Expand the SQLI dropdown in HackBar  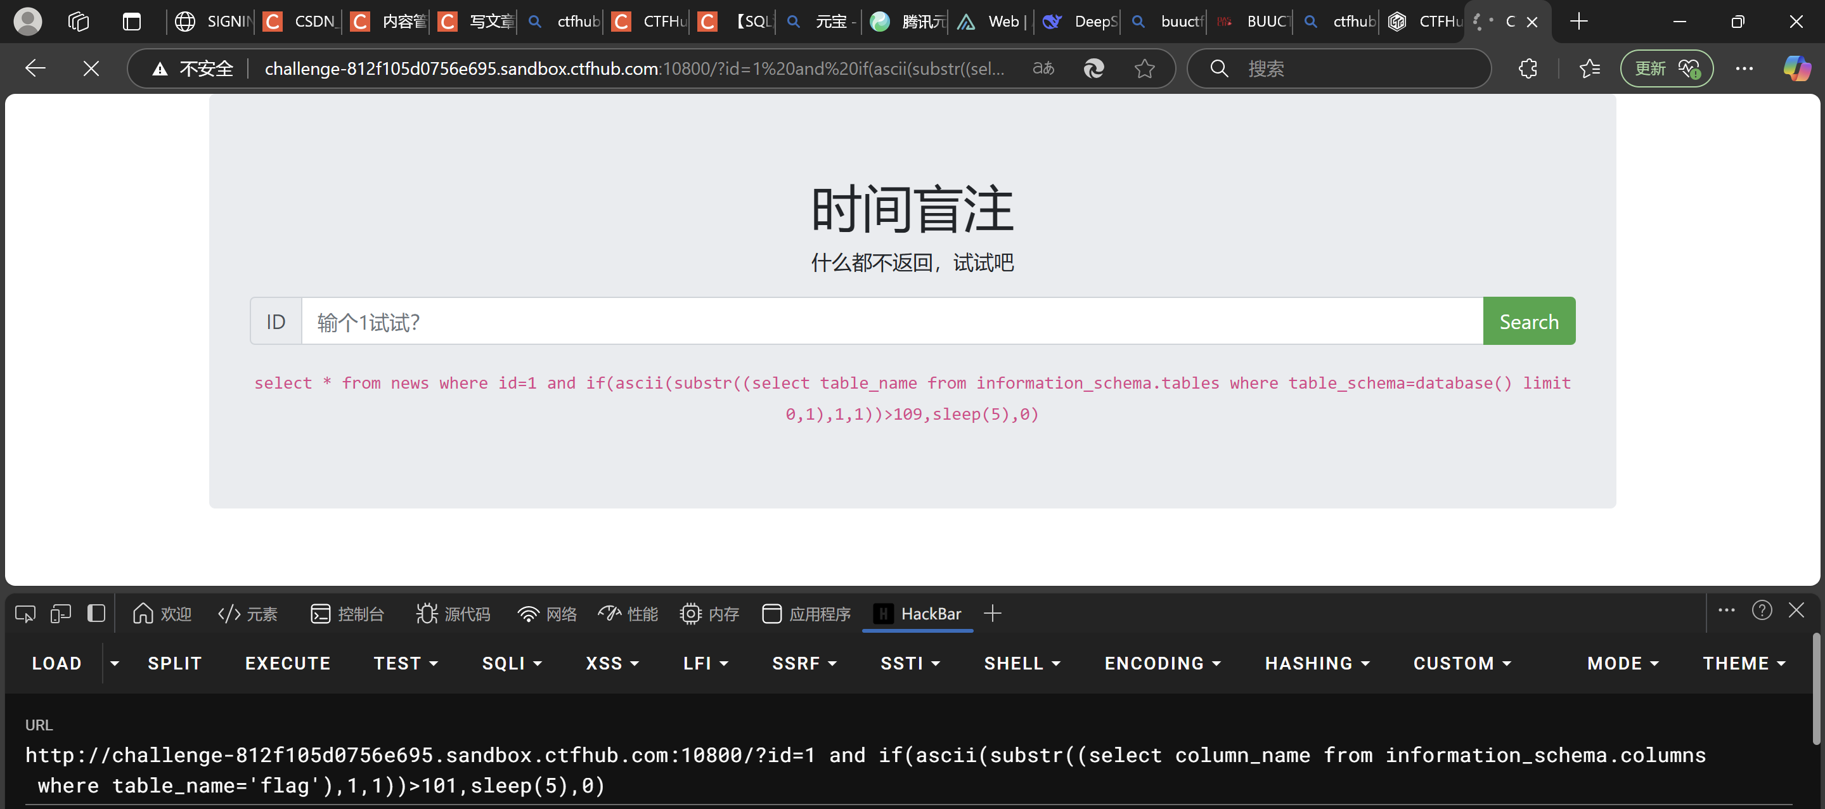click(512, 663)
